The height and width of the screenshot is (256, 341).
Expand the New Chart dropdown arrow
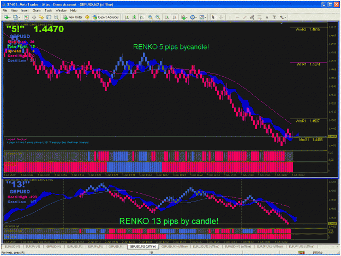click(10, 17)
